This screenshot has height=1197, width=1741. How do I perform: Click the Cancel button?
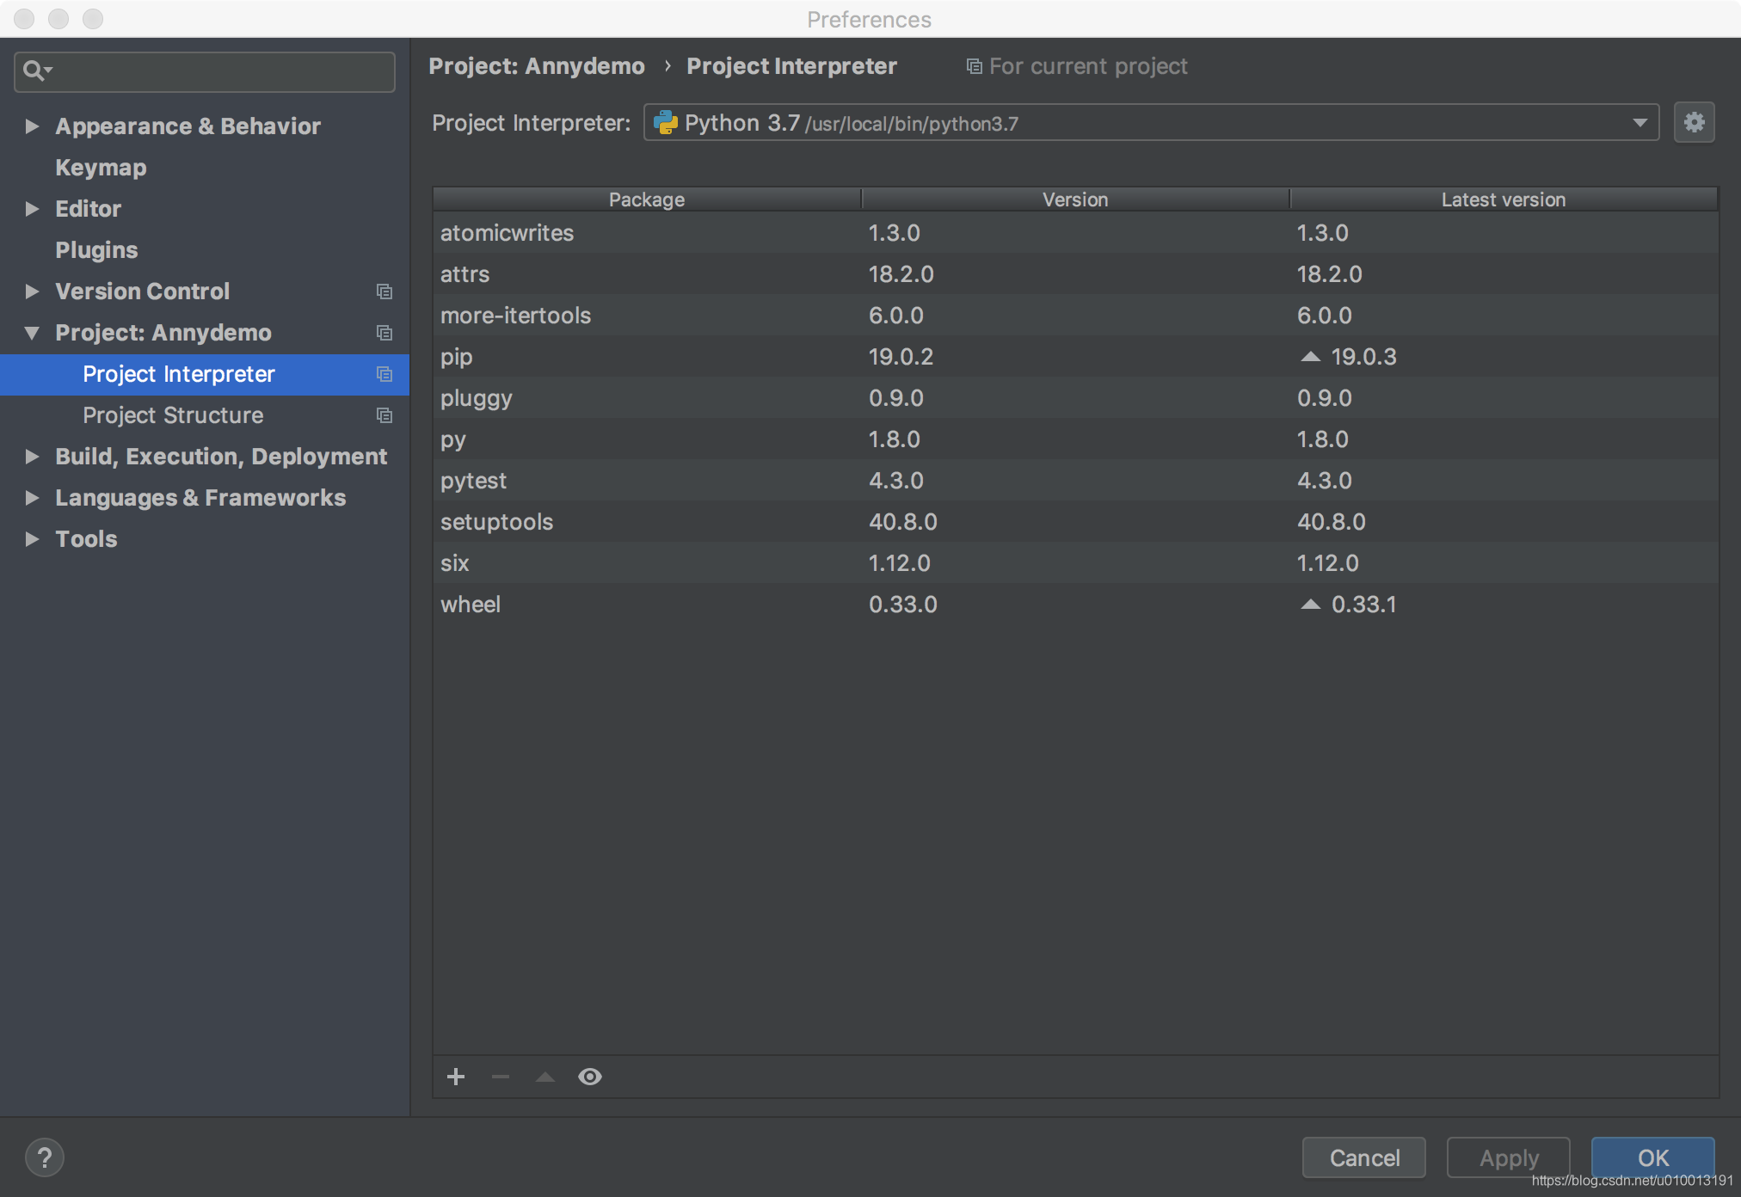(1364, 1157)
